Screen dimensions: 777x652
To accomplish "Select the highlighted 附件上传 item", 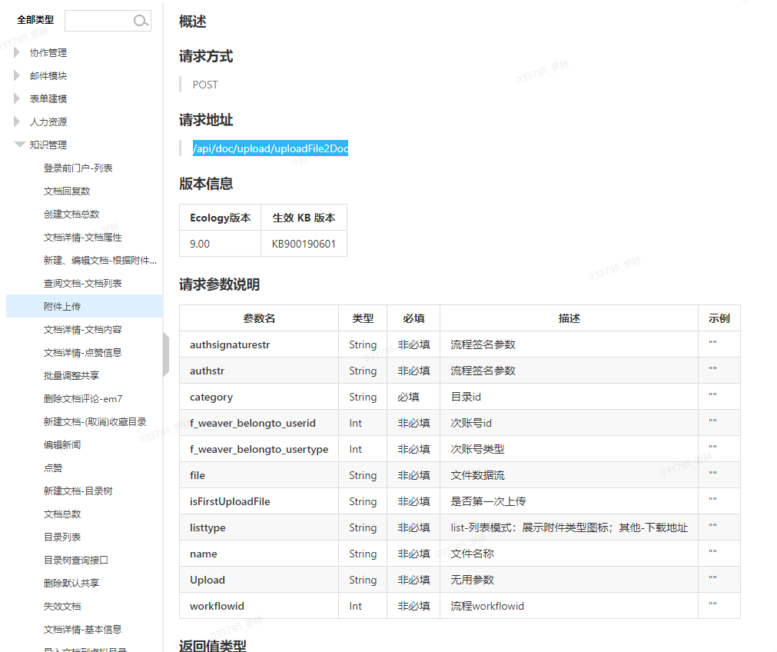I will pyautogui.click(x=62, y=307).
